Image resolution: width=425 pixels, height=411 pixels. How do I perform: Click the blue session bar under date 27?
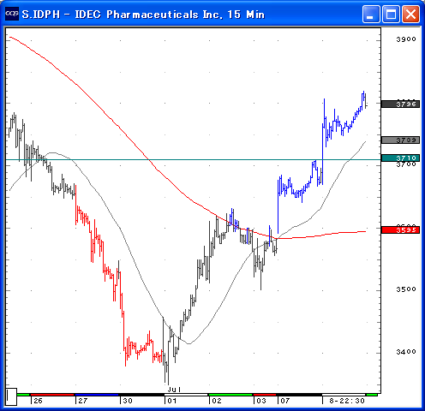click(x=97, y=395)
